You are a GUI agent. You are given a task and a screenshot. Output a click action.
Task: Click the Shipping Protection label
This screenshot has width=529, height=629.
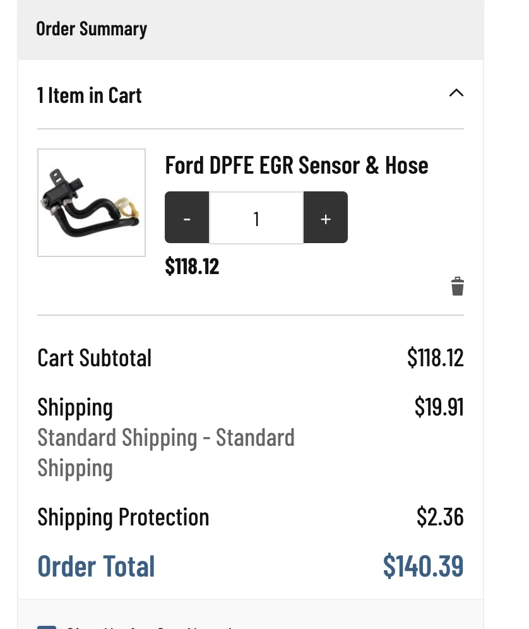123,517
